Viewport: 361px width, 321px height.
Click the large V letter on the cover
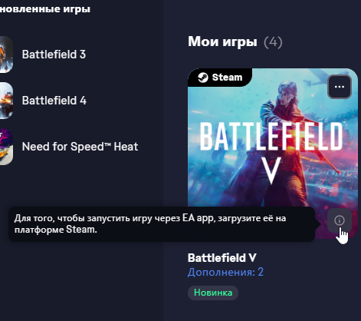[x=271, y=170]
